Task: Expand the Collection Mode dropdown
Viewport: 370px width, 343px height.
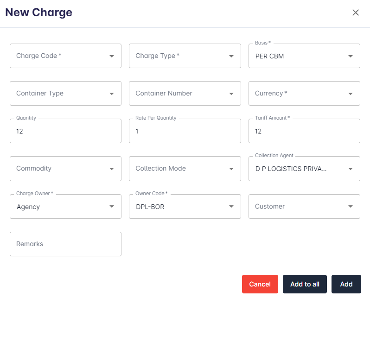Action: click(185, 169)
